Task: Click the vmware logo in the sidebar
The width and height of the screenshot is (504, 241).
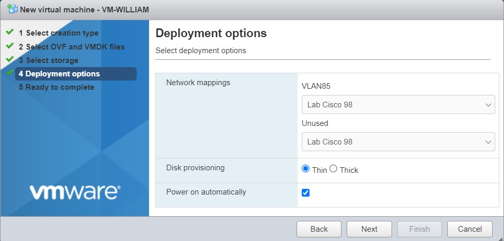Action: [75, 192]
